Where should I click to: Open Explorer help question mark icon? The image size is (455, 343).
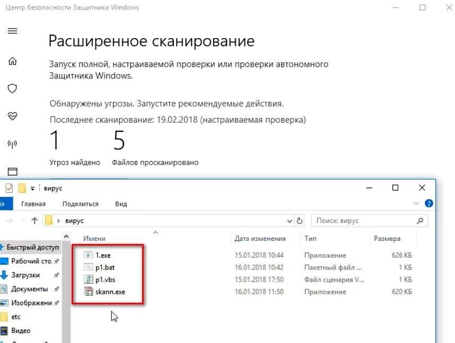[x=428, y=203]
